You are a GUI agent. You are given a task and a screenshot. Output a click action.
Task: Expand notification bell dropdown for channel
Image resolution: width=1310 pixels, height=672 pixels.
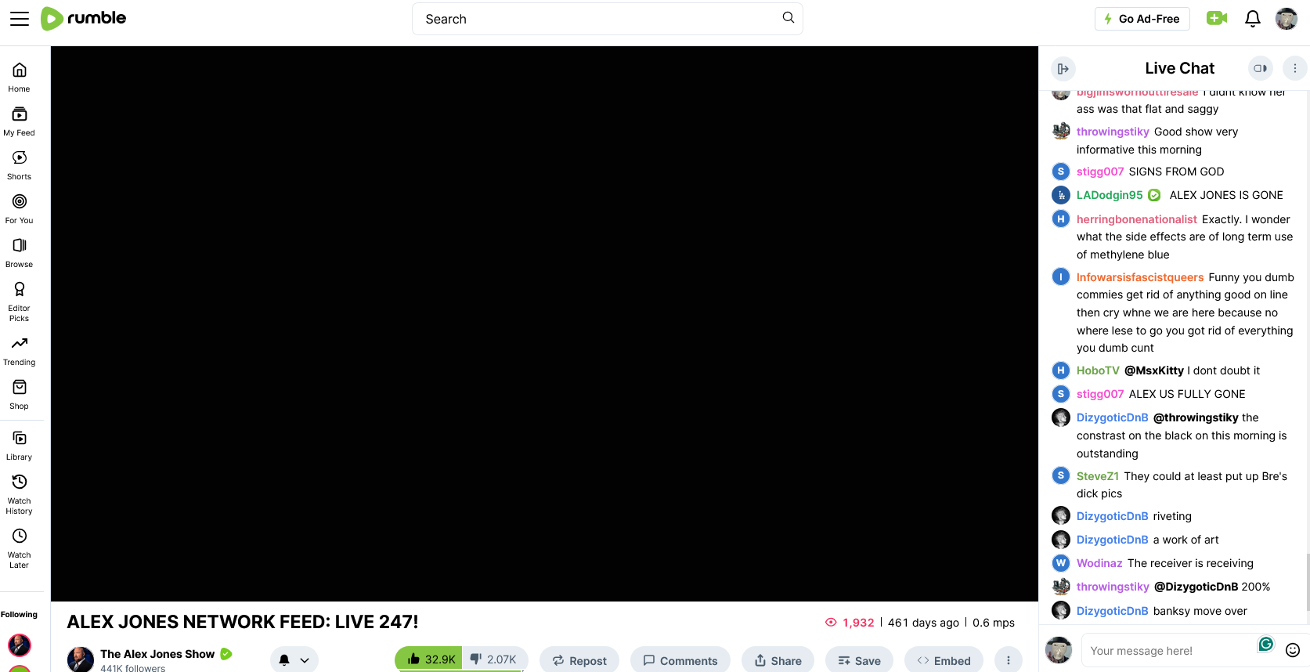[294, 660]
